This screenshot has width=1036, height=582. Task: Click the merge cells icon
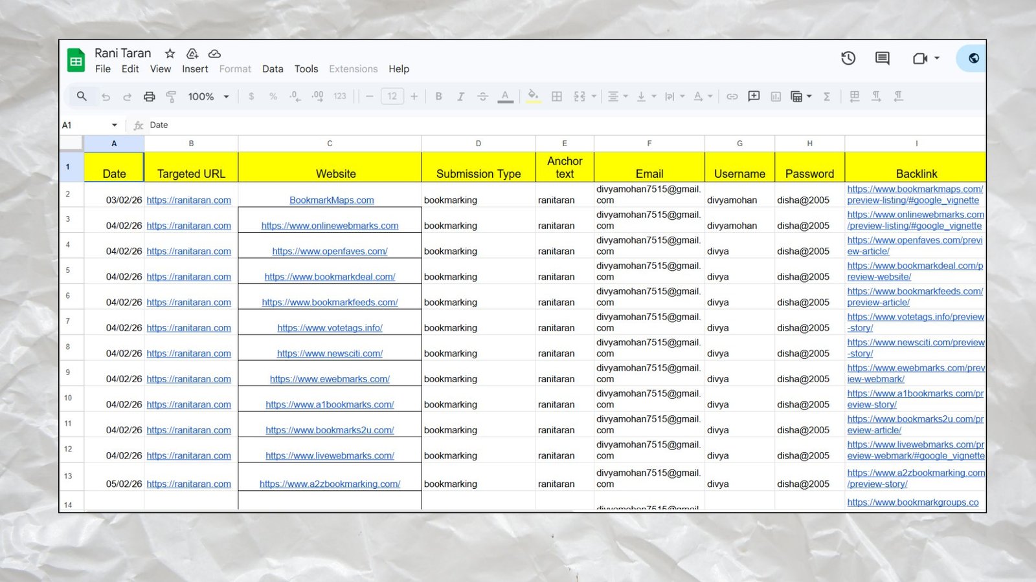pos(580,96)
